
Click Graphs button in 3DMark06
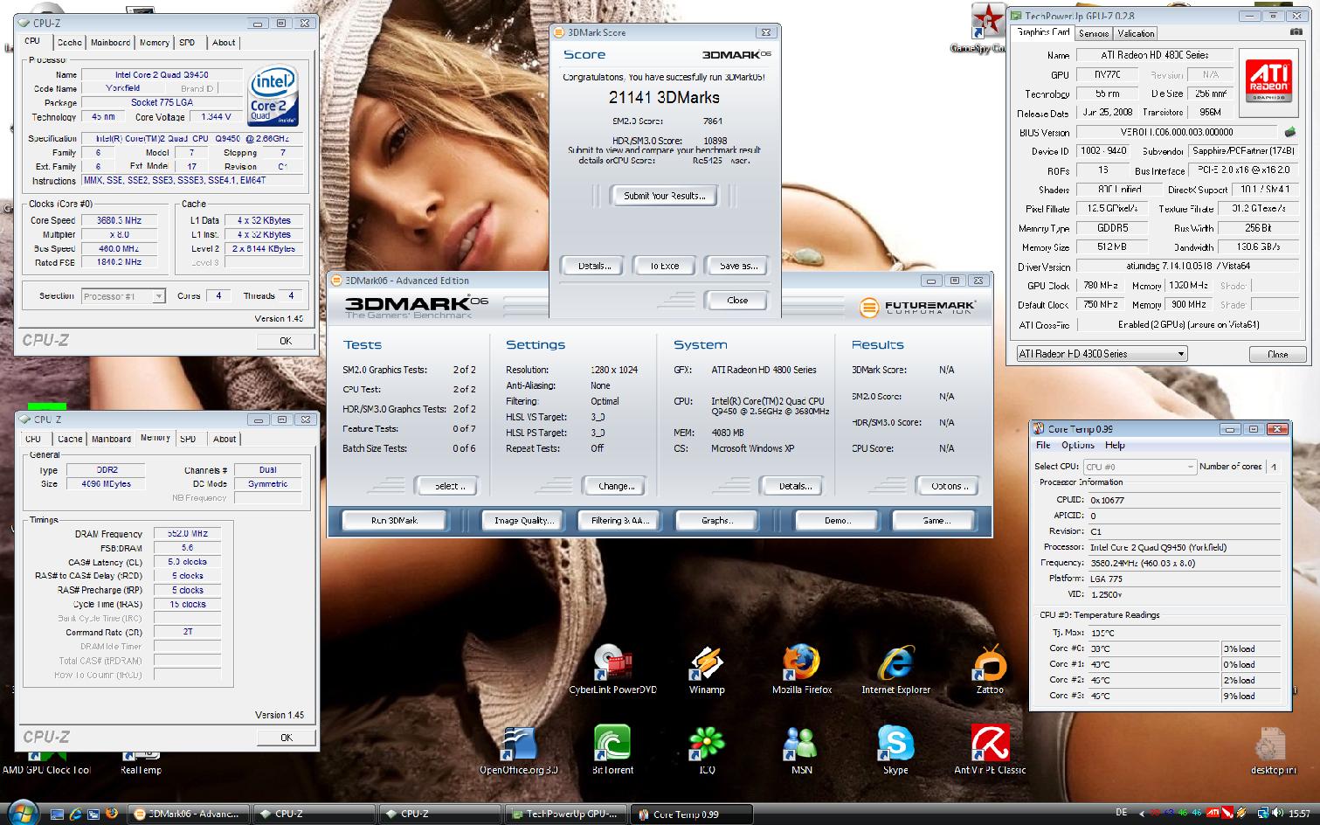pyautogui.click(x=716, y=520)
